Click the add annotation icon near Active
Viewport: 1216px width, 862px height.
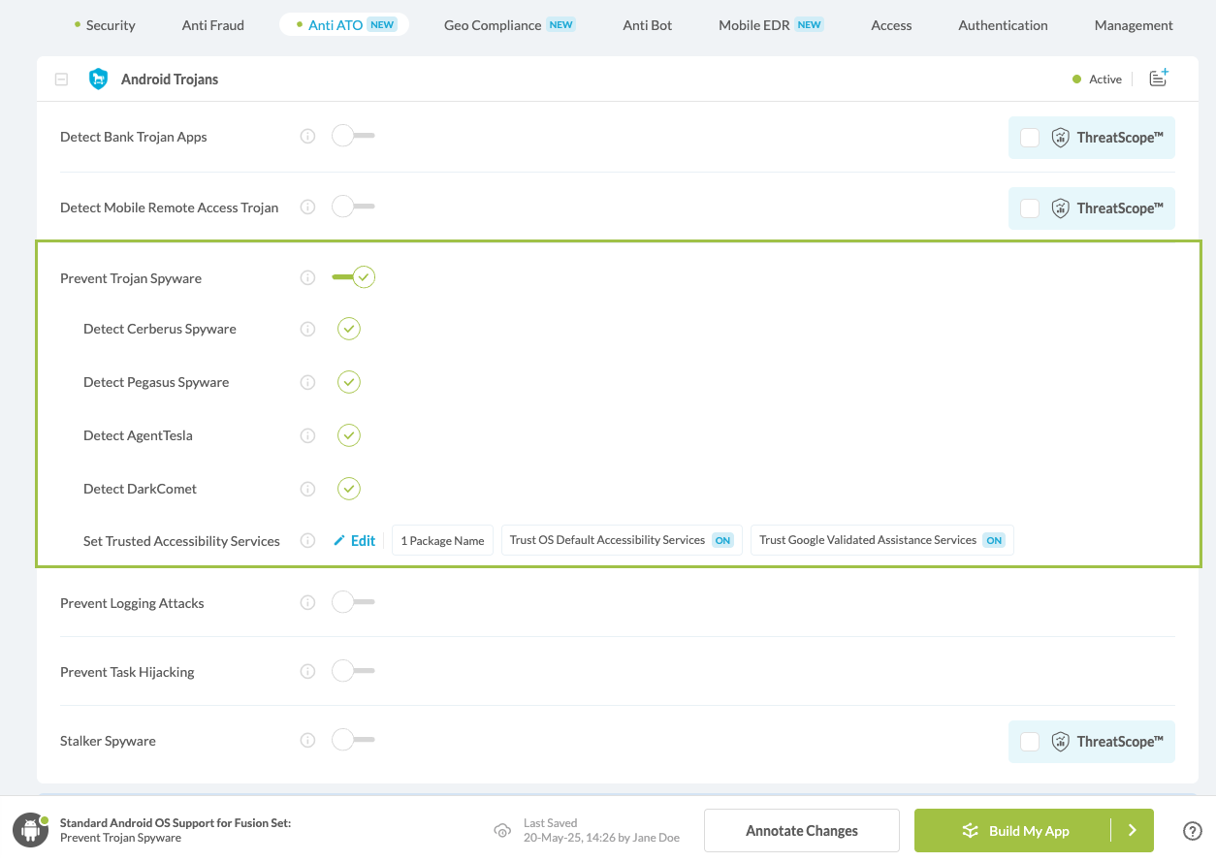1158,79
